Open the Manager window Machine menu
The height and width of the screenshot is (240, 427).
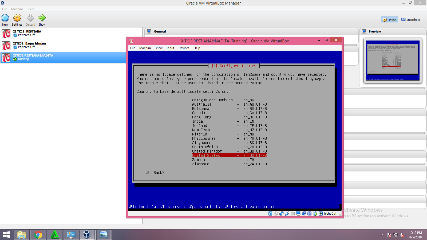[17, 9]
